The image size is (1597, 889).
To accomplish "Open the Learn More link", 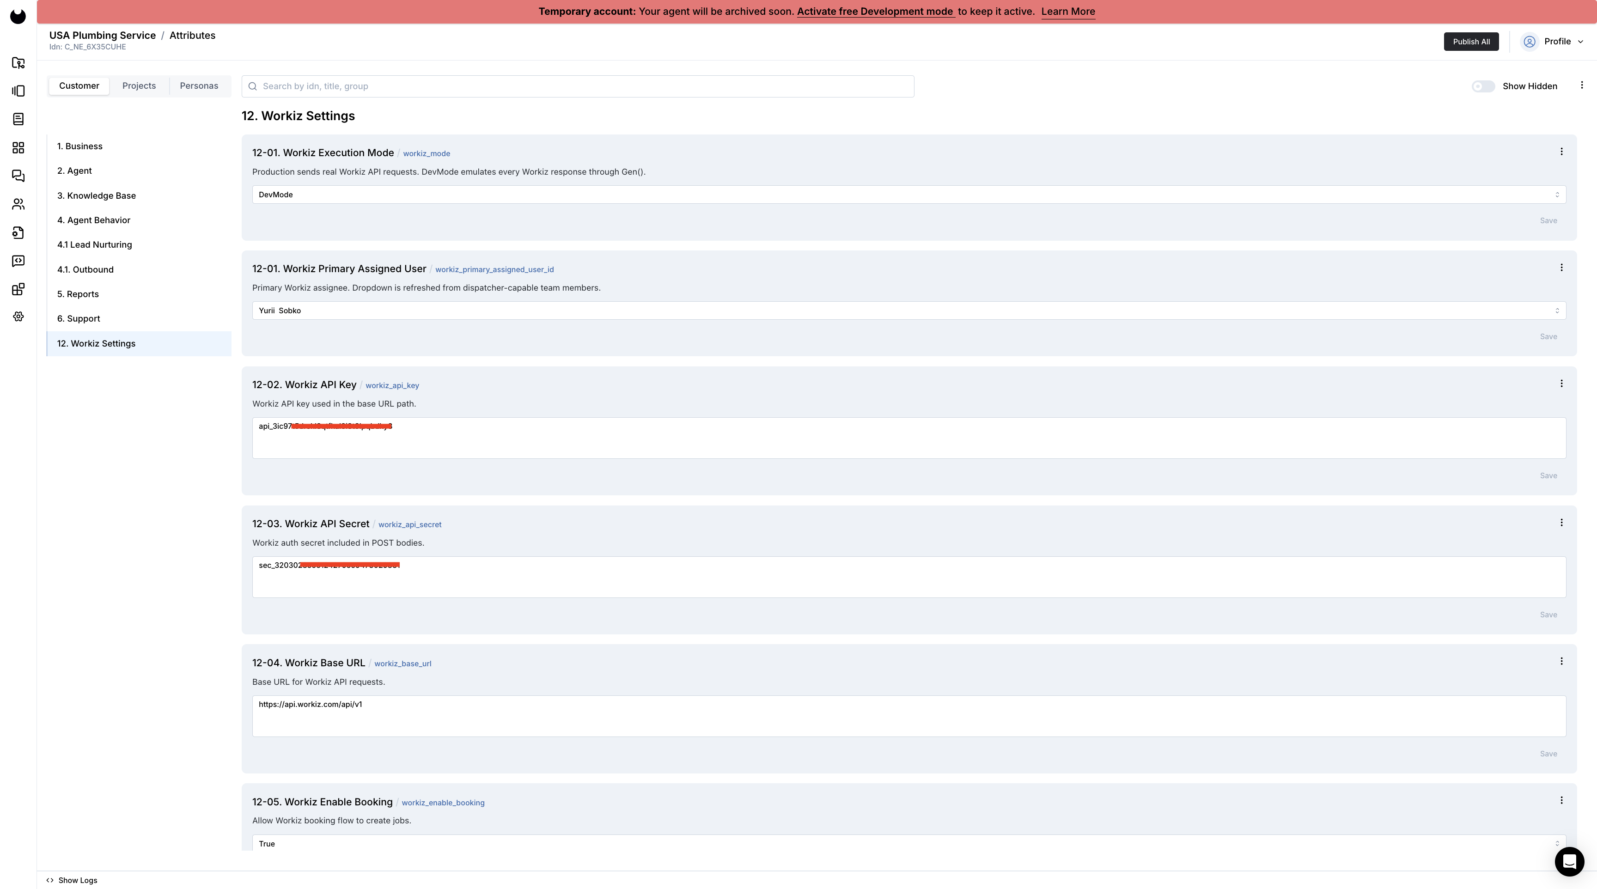I will point(1067,12).
